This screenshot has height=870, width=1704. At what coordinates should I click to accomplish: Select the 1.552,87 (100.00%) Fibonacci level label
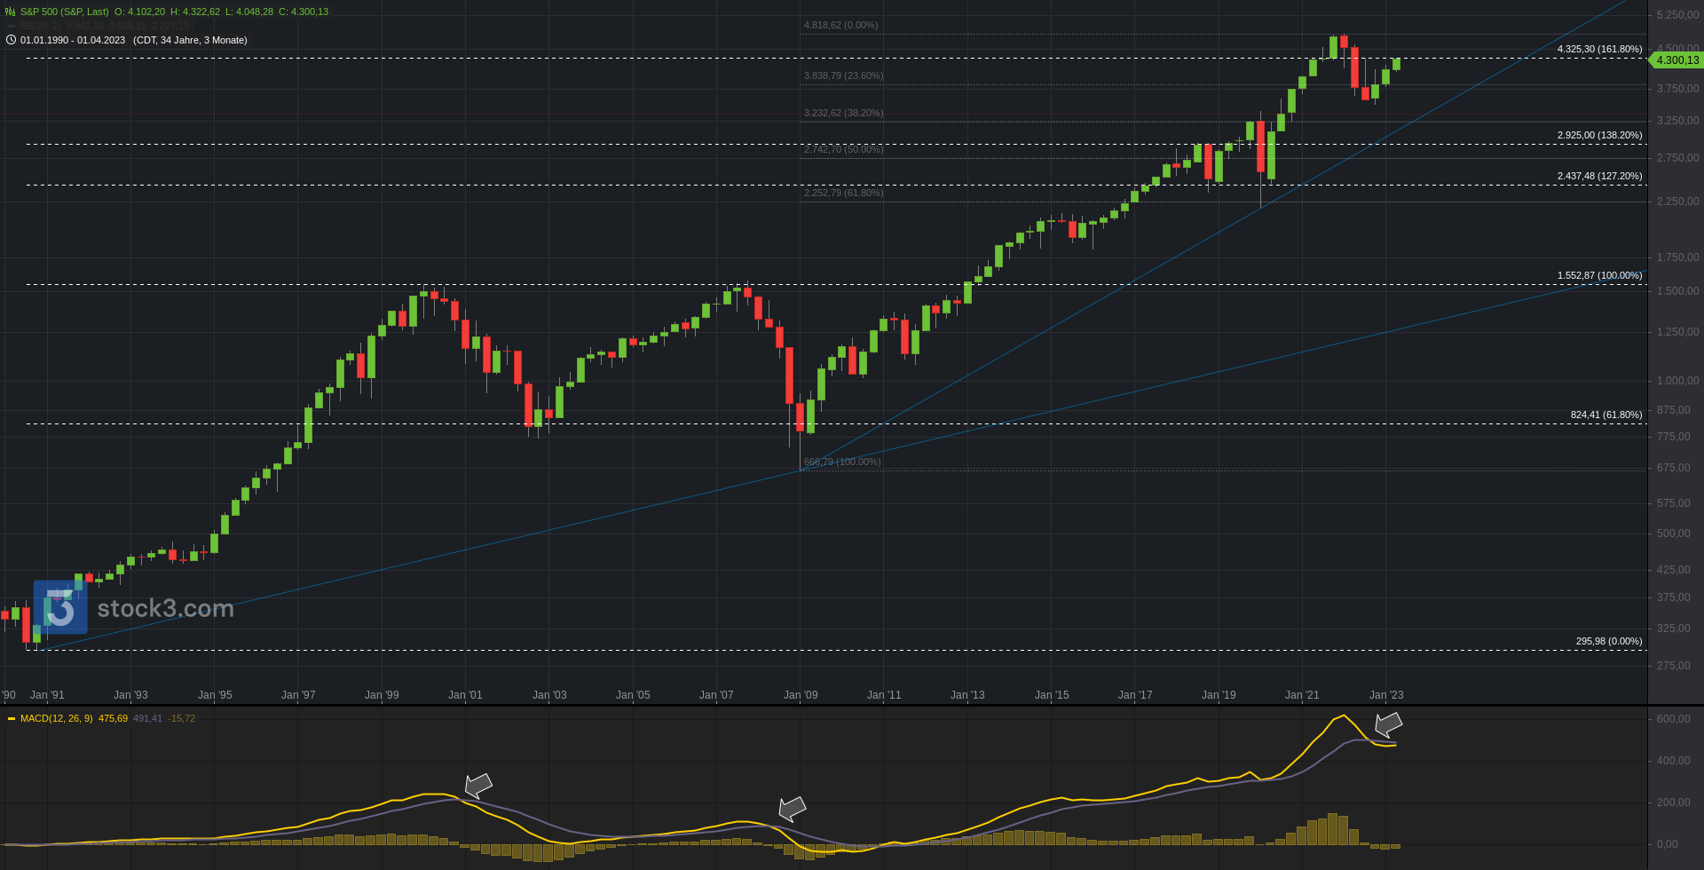tap(1599, 275)
